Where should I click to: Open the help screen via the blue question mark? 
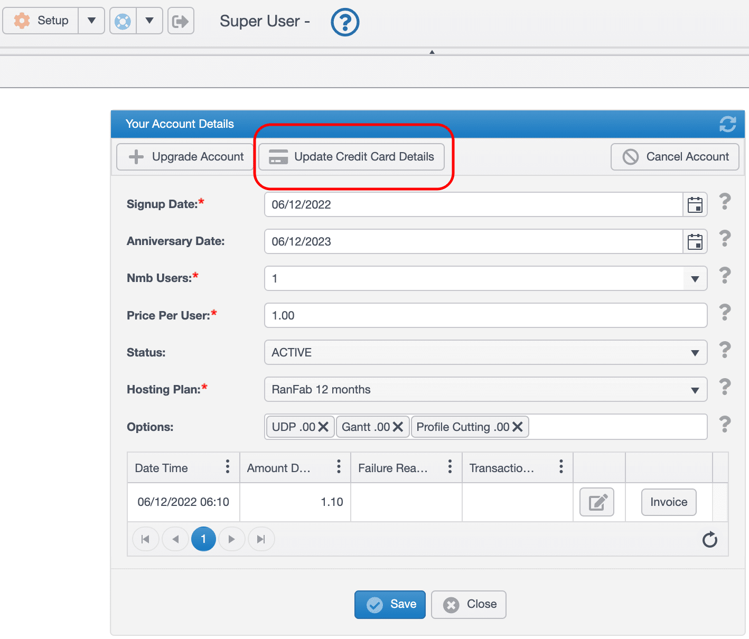[x=344, y=22]
